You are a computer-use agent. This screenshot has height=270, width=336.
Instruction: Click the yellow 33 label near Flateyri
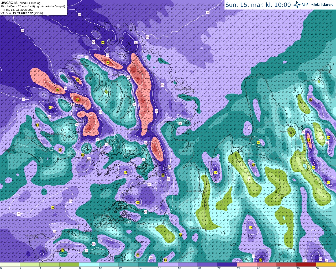click(x=77, y=80)
